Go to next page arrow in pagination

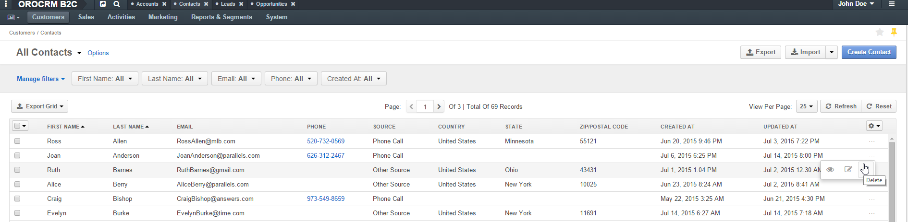tap(439, 106)
